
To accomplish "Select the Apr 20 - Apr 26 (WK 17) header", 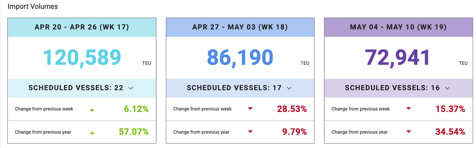I will click(x=82, y=27).
